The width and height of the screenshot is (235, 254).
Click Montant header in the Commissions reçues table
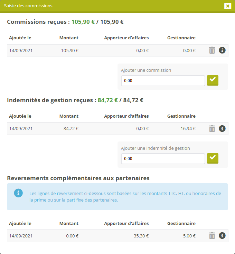click(x=69, y=38)
